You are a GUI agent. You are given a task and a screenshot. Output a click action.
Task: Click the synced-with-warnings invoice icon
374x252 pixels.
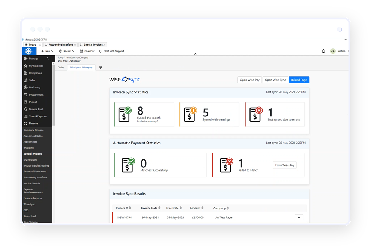[x=190, y=114]
